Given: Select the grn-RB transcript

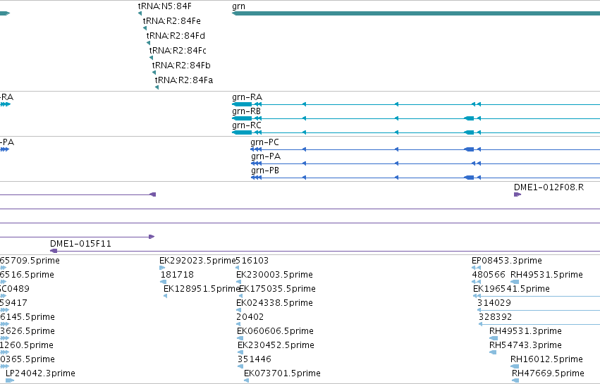Looking at the screenshot, I should coord(416,118).
